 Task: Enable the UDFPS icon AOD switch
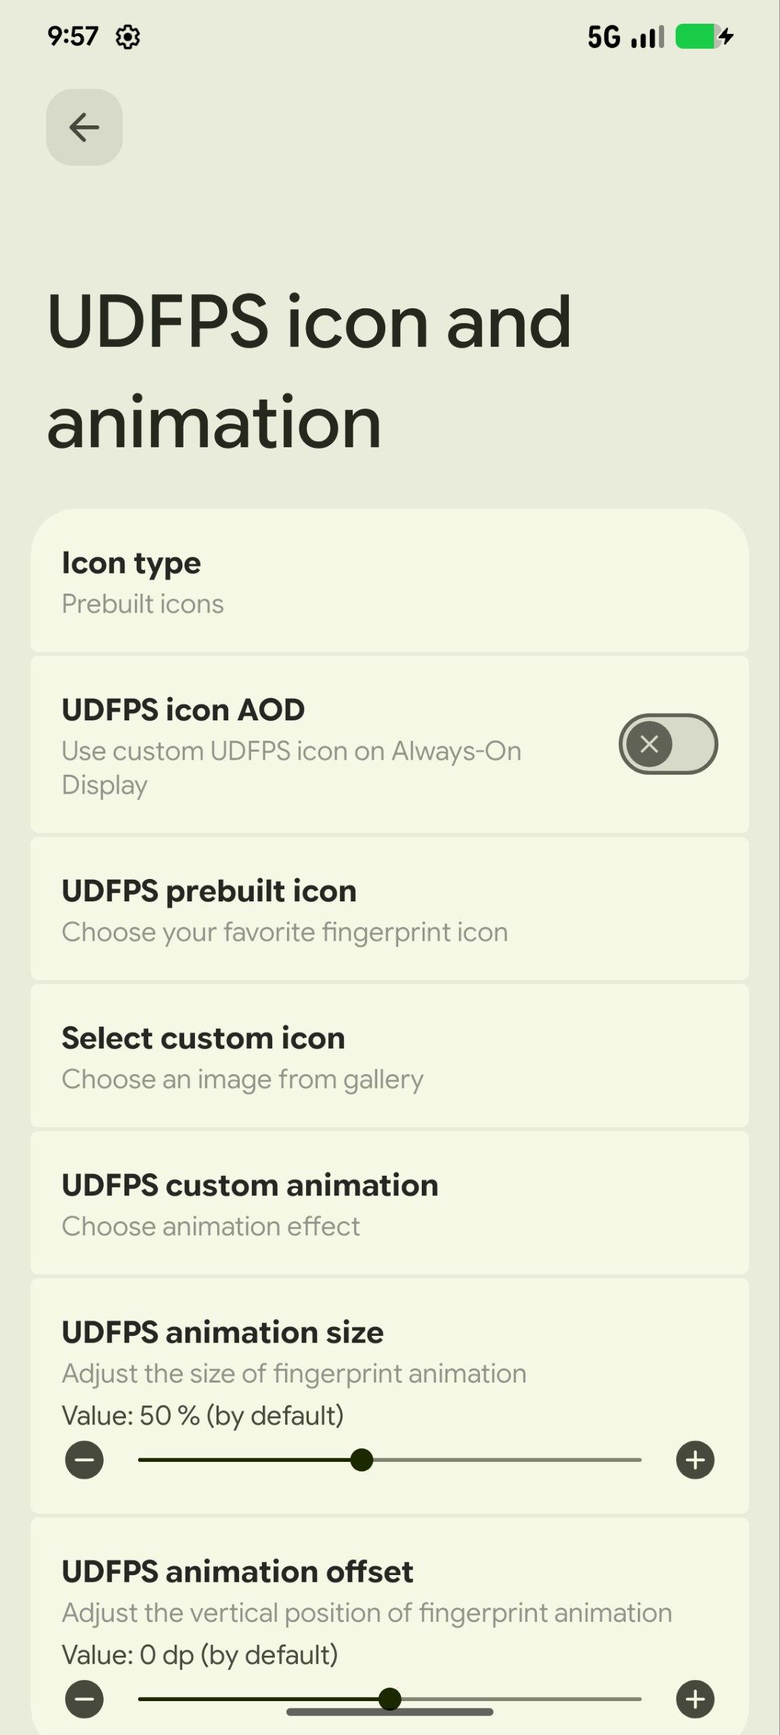point(668,744)
